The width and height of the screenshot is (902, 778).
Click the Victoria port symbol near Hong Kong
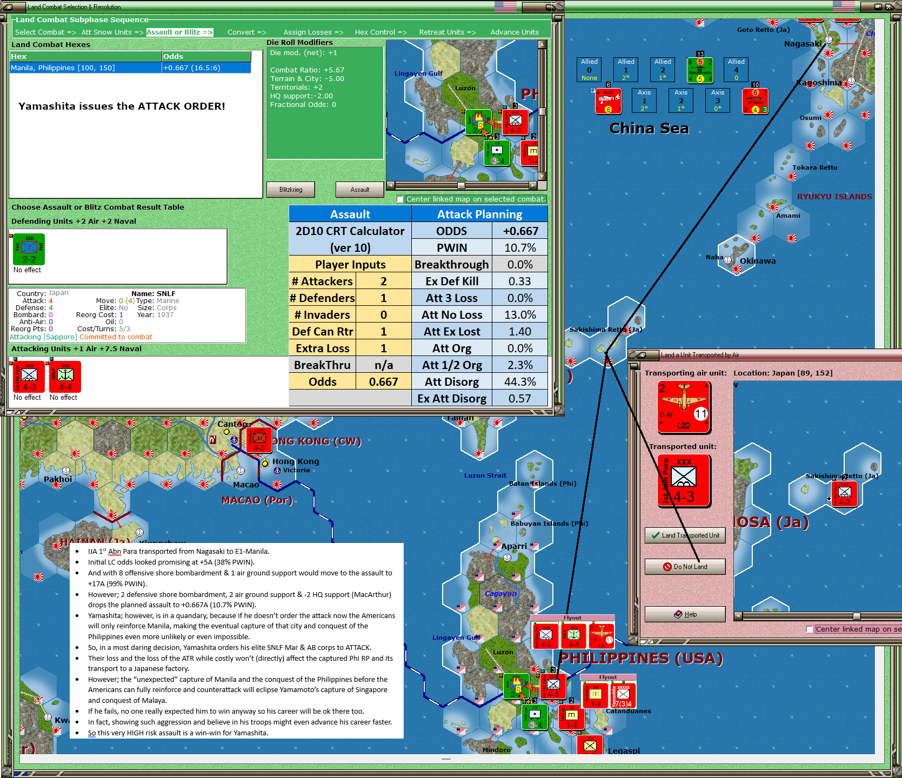click(x=277, y=471)
